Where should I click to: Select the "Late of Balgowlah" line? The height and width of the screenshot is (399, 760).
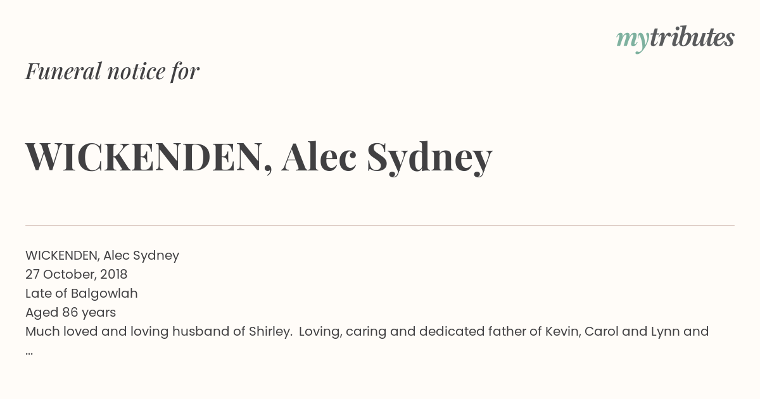[82, 293]
